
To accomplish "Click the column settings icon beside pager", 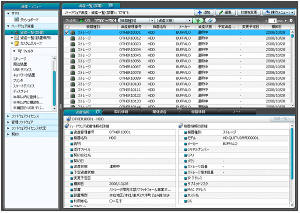I will (291, 20).
